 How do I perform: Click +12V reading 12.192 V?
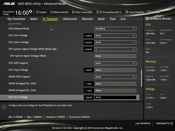click(150, 98)
